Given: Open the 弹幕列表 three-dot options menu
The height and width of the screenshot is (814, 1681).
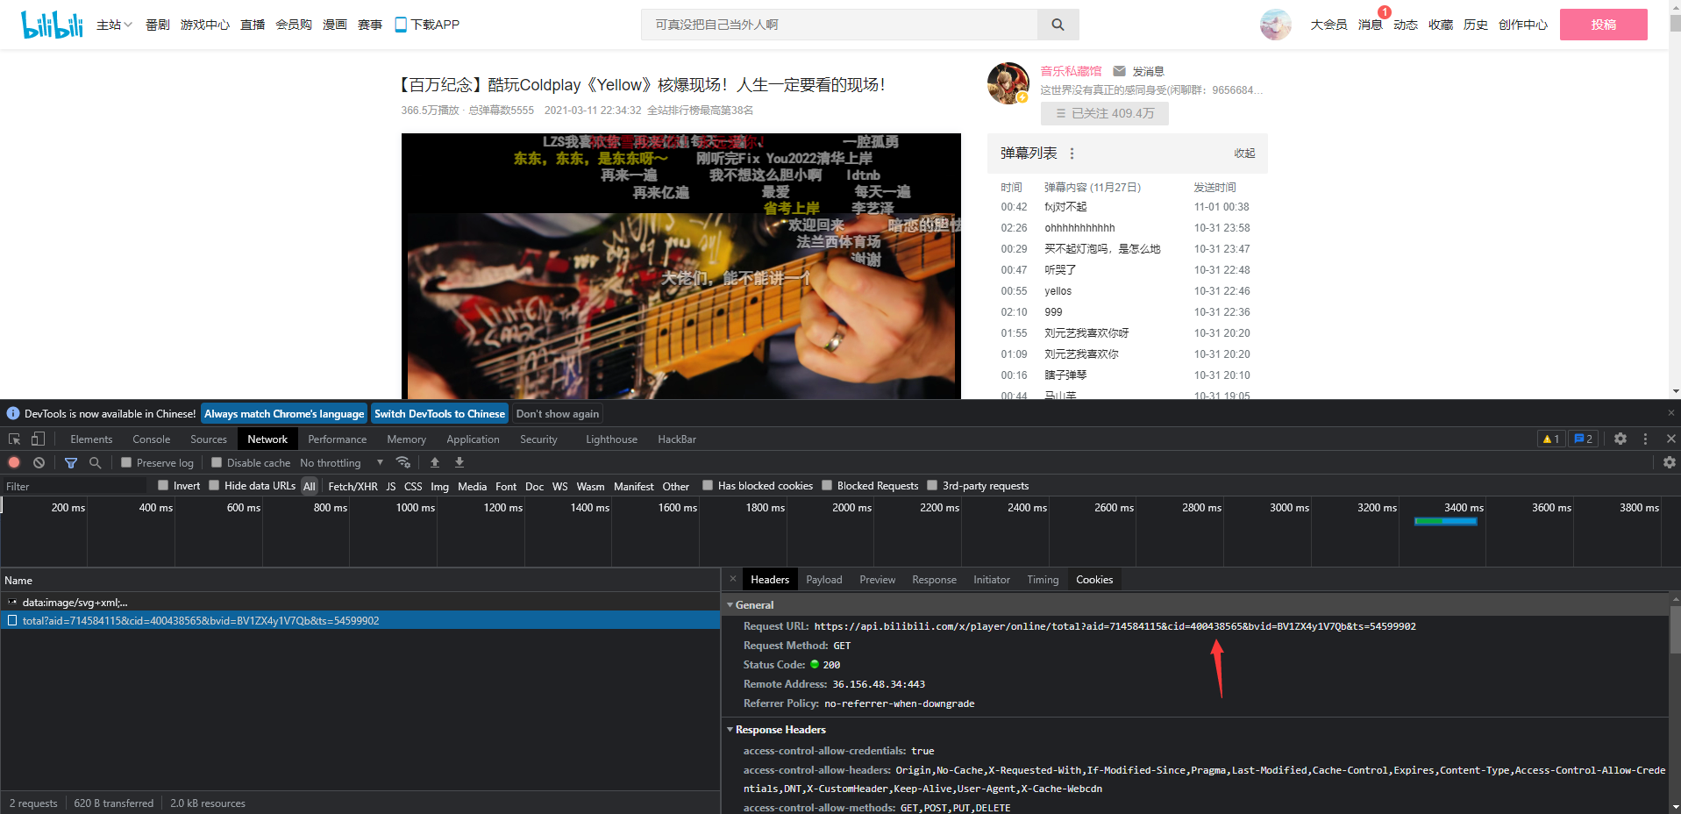Looking at the screenshot, I should [1072, 154].
